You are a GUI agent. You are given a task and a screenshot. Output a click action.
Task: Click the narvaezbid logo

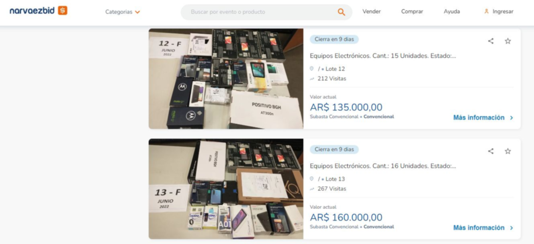(39, 11)
